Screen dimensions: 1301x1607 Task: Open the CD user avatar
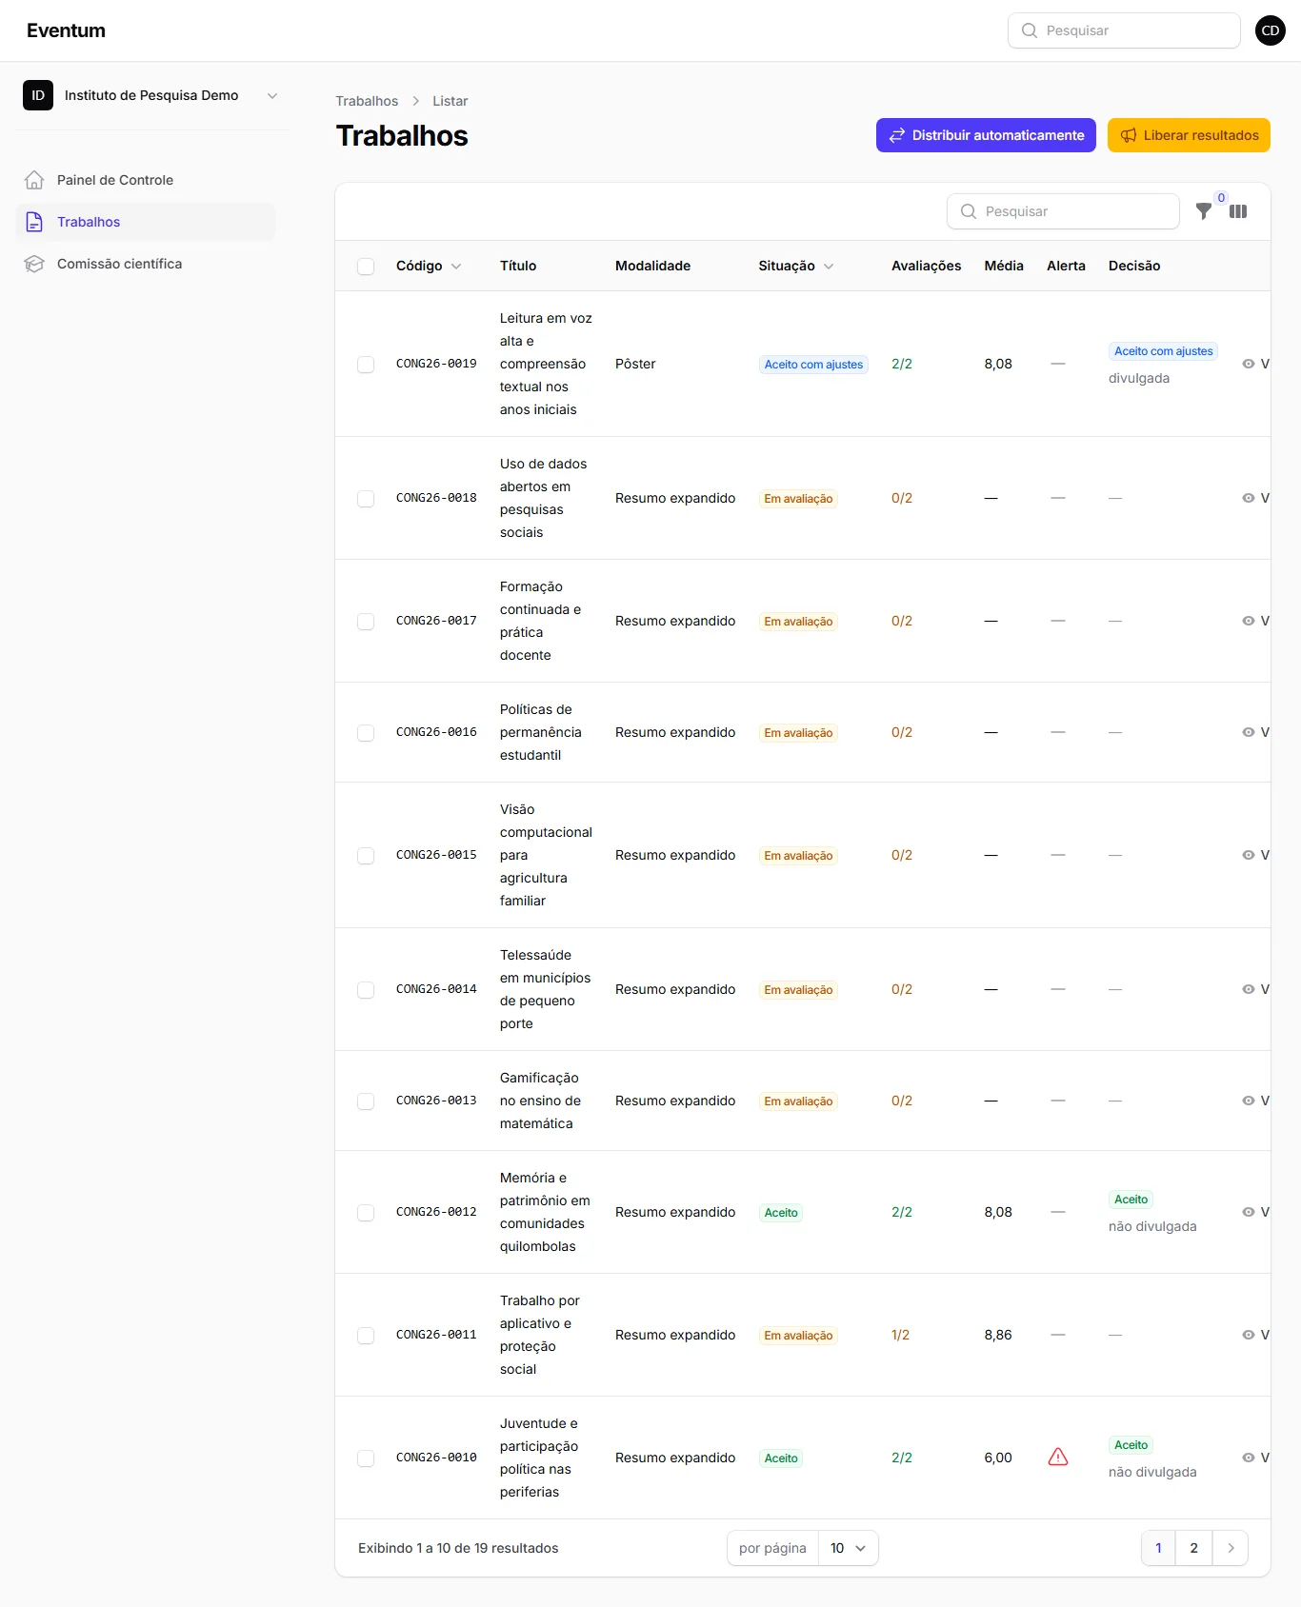(1271, 30)
